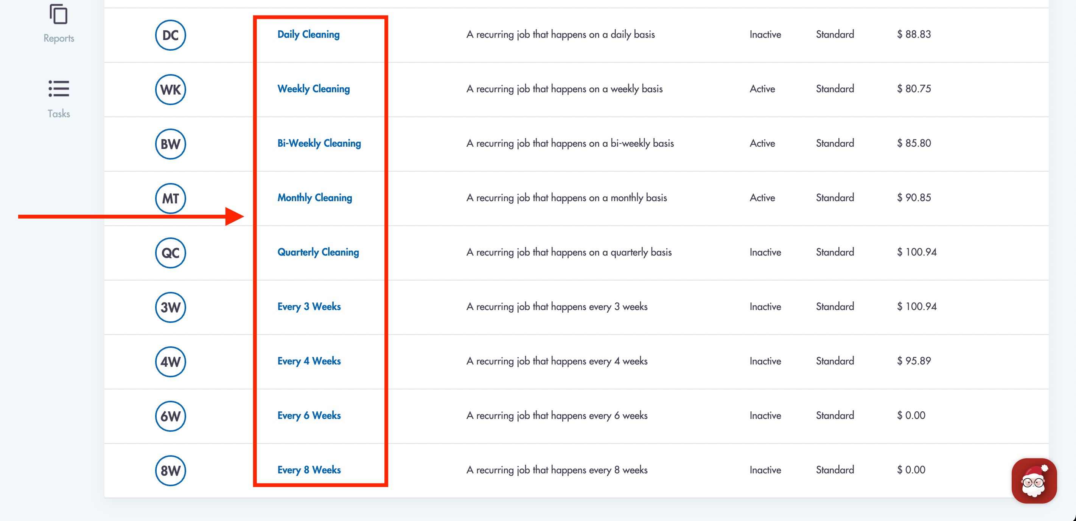1076x521 pixels.
Task: Click the BW circle badge
Action: pos(170,144)
